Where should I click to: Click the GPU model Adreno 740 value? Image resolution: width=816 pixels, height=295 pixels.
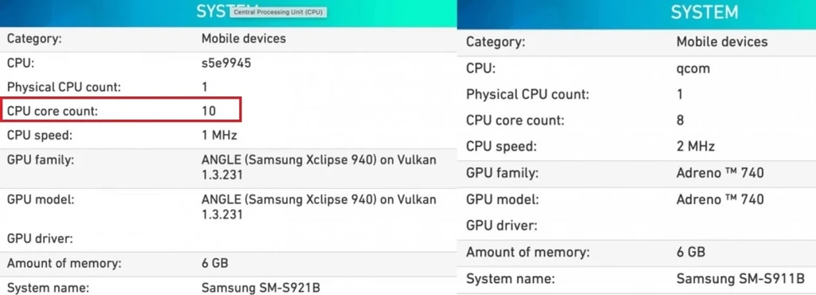tap(720, 199)
